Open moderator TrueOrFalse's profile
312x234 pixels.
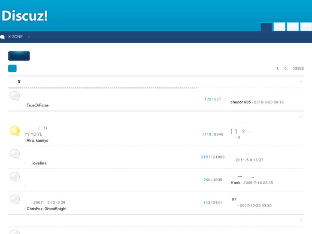point(38,105)
